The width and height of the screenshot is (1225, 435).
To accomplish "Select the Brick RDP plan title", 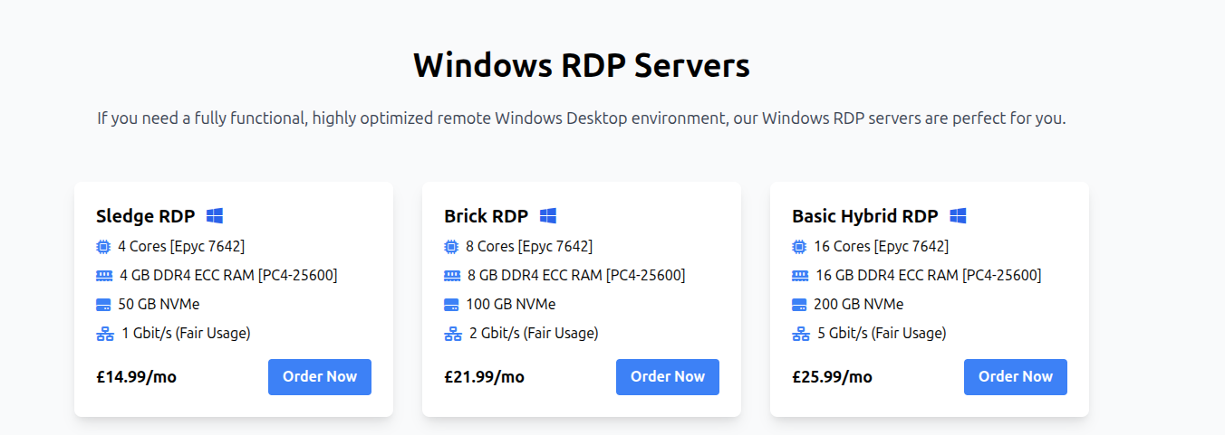I will coord(487,216).
